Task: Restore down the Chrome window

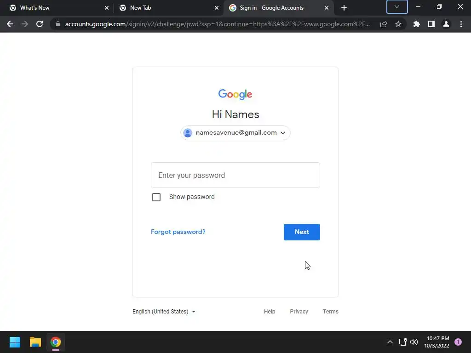Action: click(x=439, y=6)
